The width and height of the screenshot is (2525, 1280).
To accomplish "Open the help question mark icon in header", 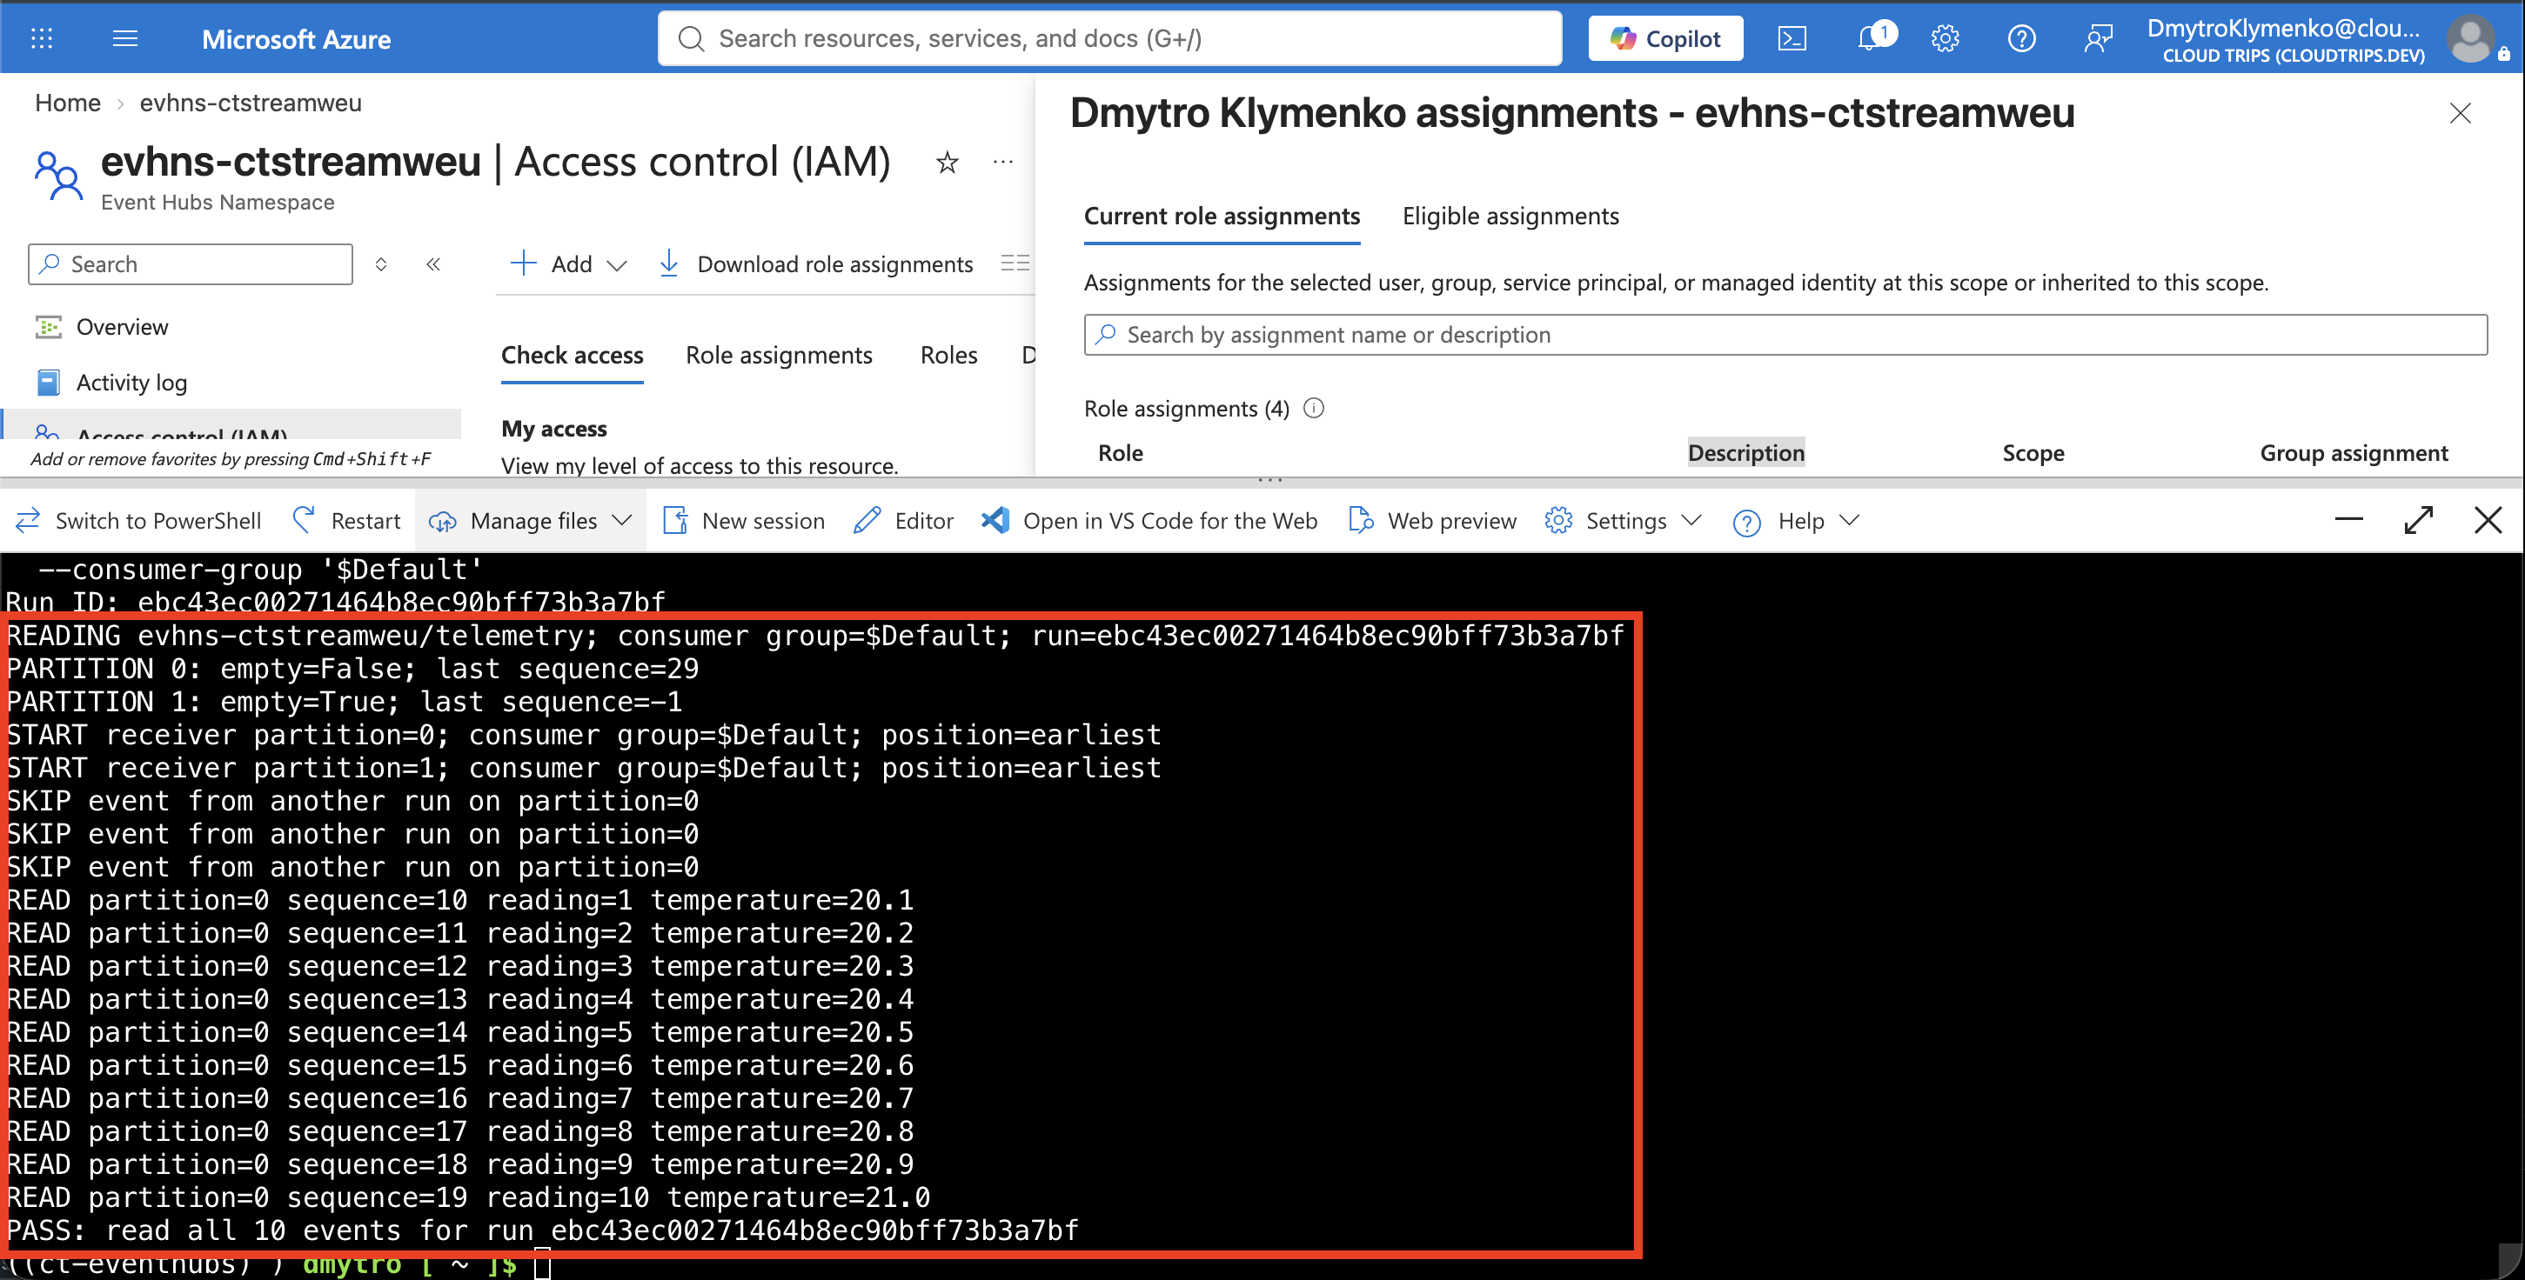I will click(2021, 38).
